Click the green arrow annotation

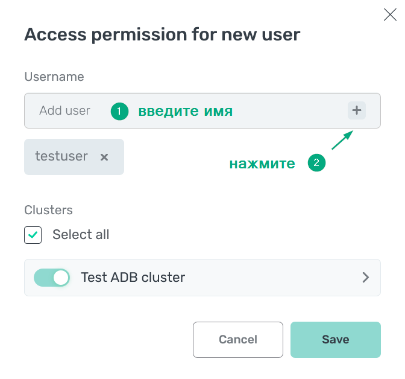(341, 140)
